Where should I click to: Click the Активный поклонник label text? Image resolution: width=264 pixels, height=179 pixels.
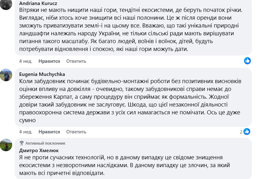pos(46,143)
